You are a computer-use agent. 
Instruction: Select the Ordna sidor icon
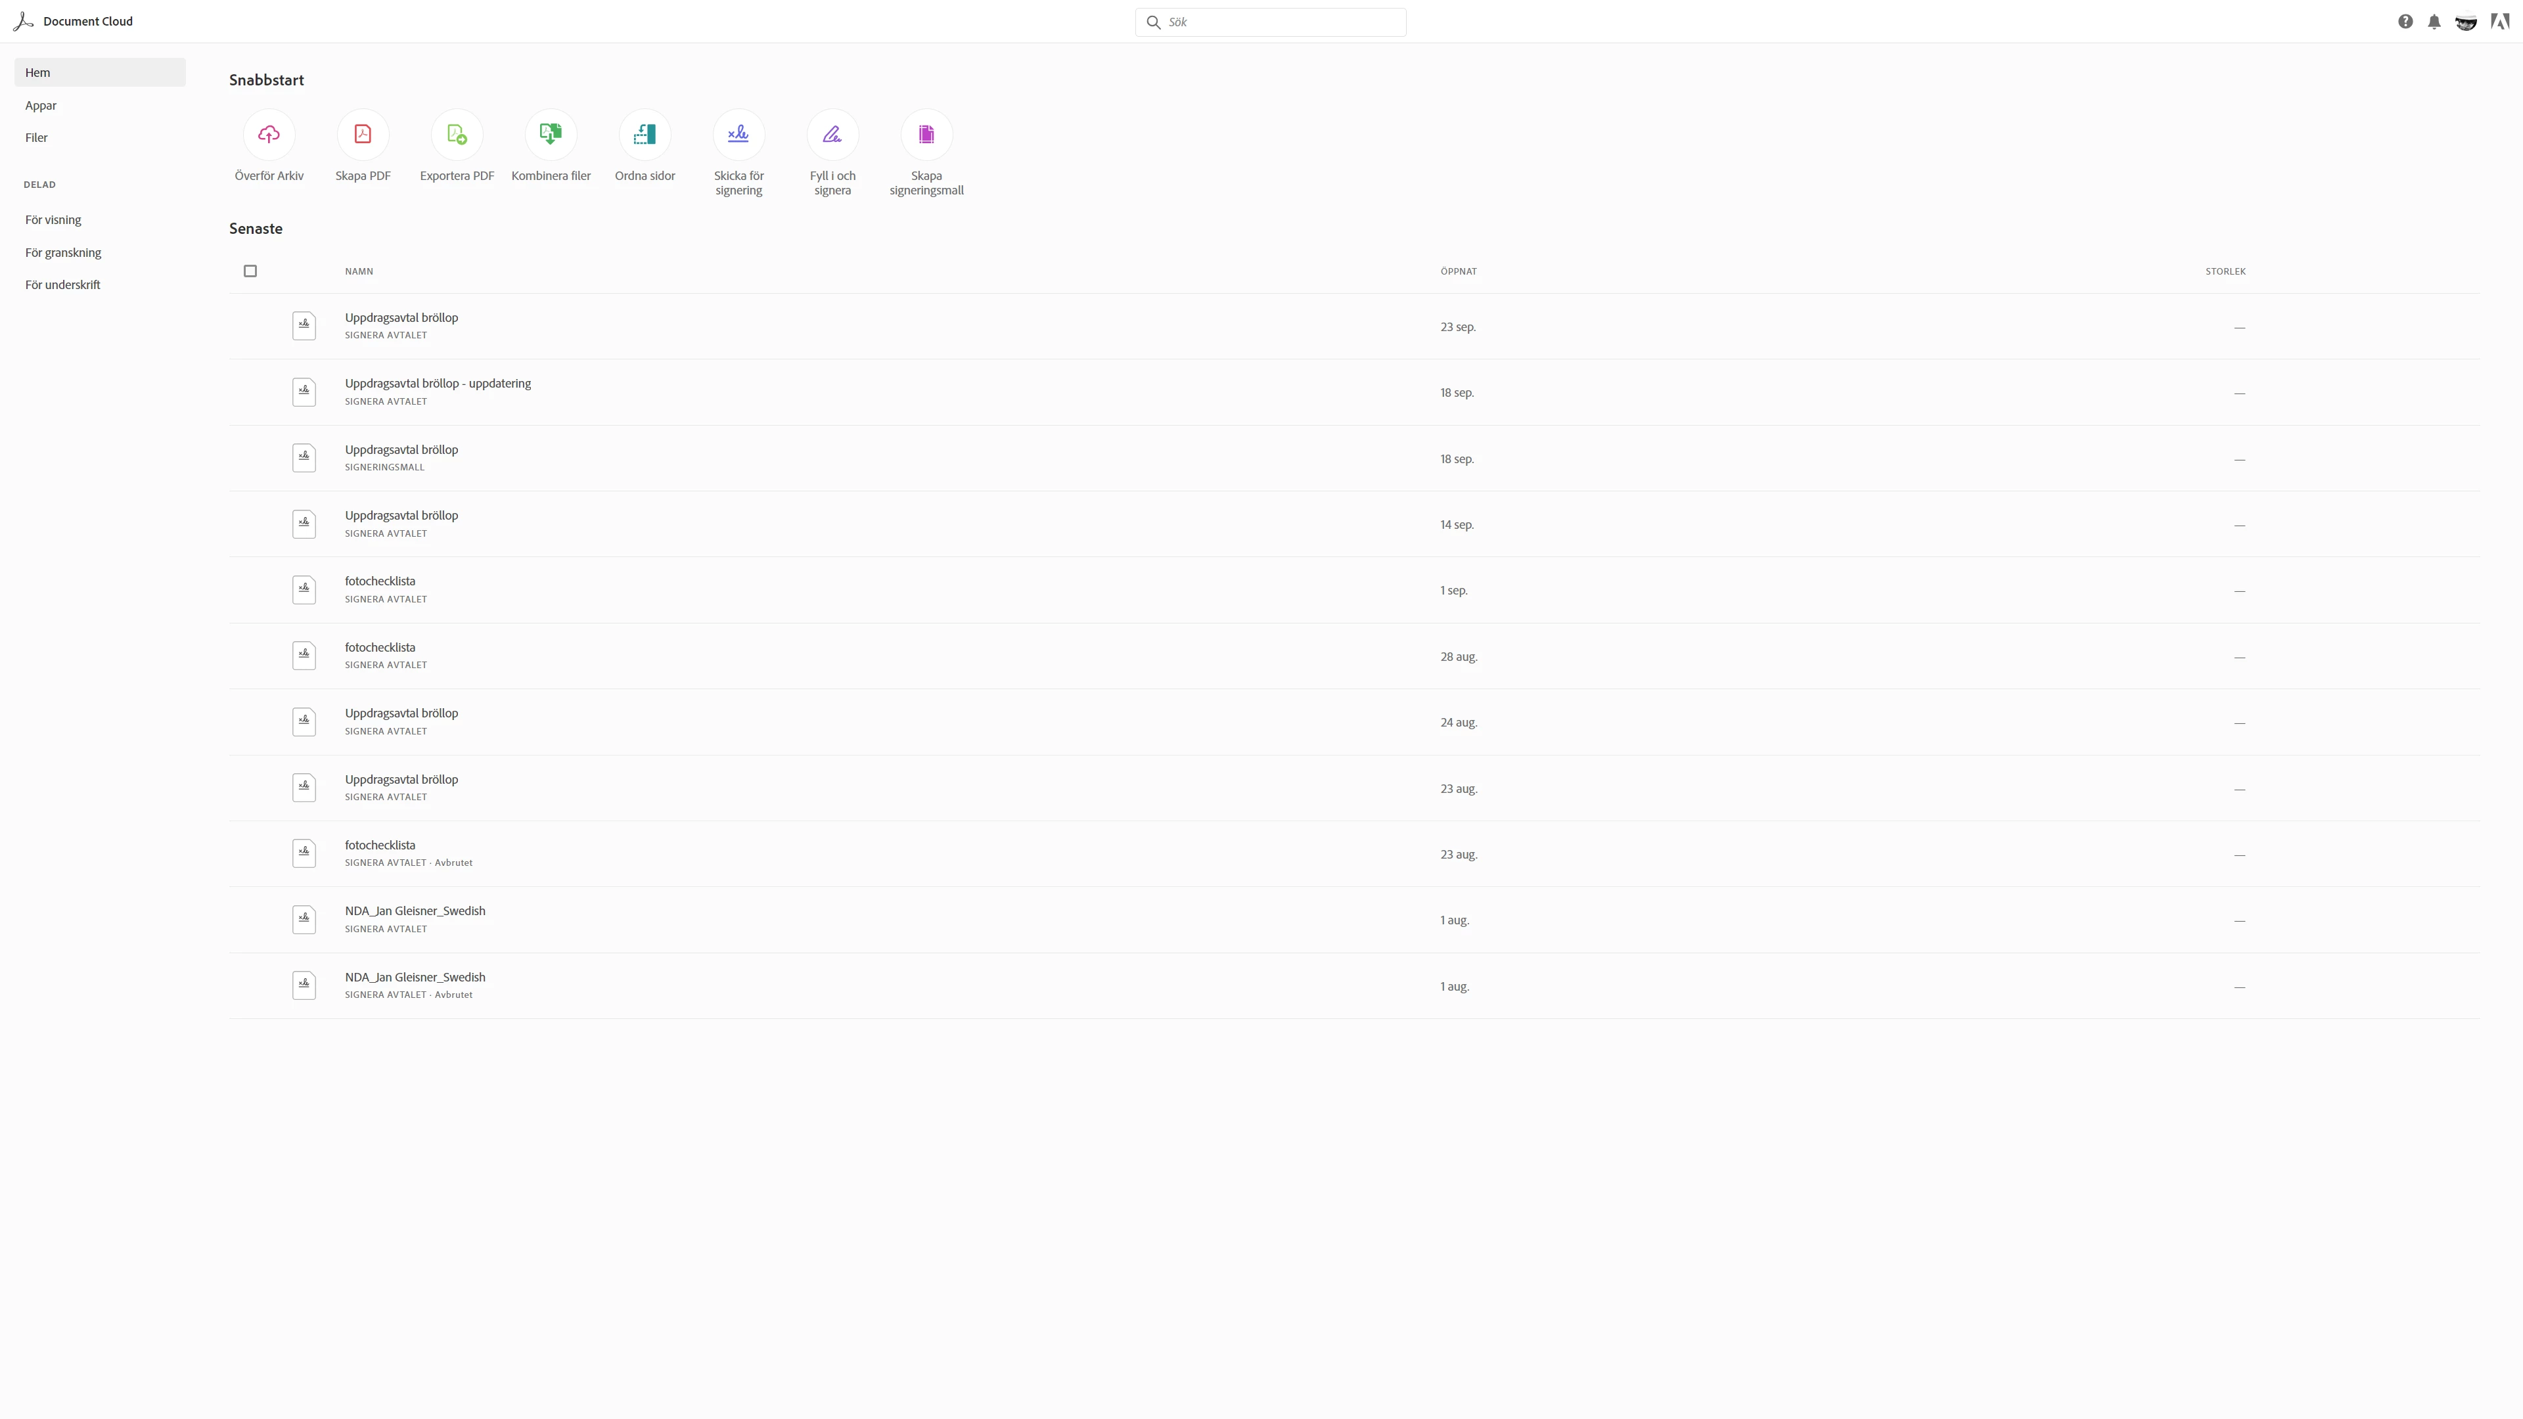(645, 135)
